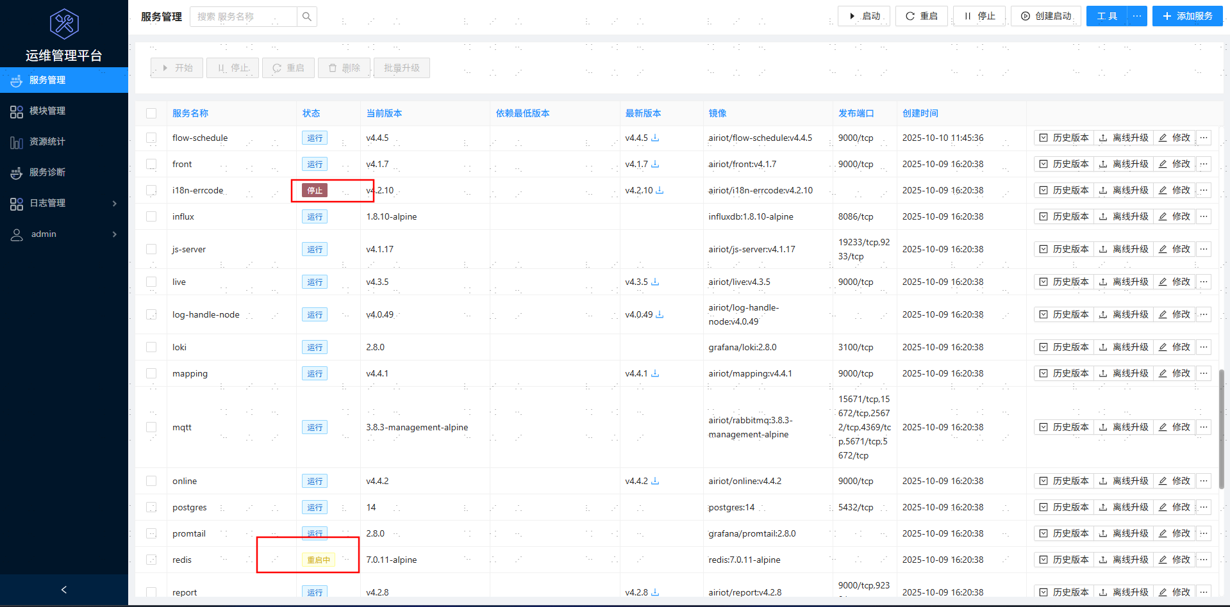Image resolution: width=1230 pixels, height=607 pixels.
Task: Click download icon next to flow-schedule v4.4.5
Action: [655, 138]
